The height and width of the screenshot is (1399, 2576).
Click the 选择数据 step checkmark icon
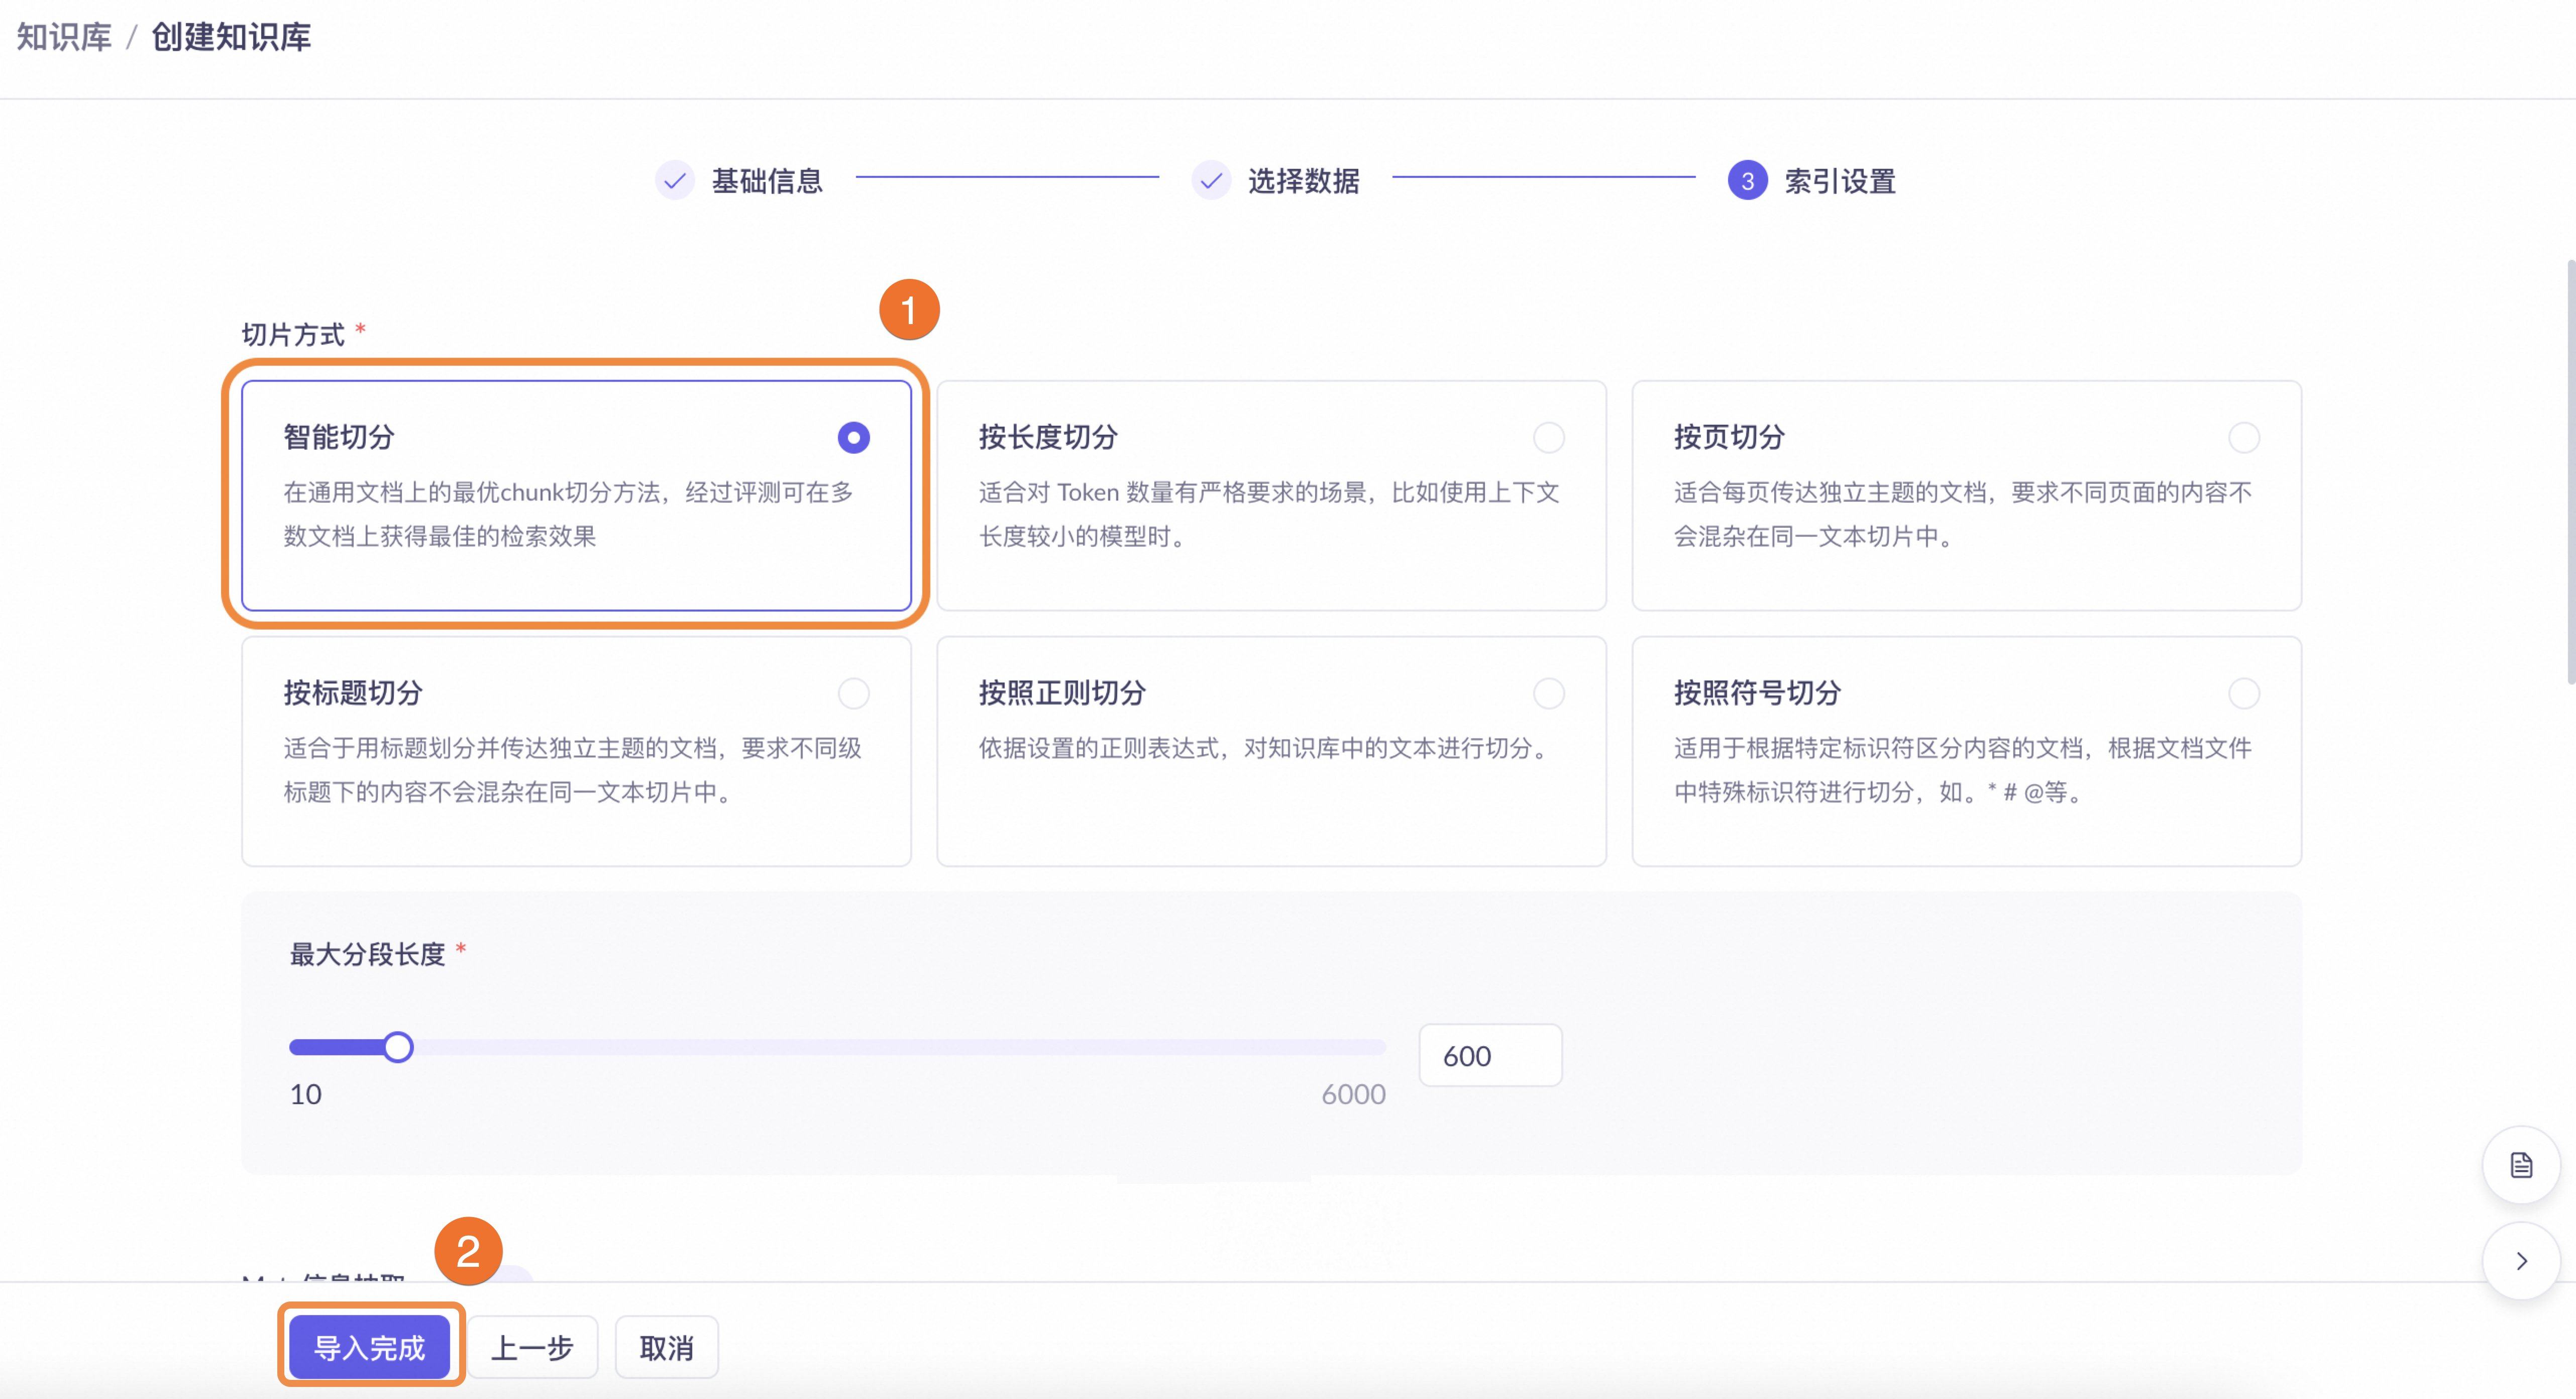tap(1211, 181)
